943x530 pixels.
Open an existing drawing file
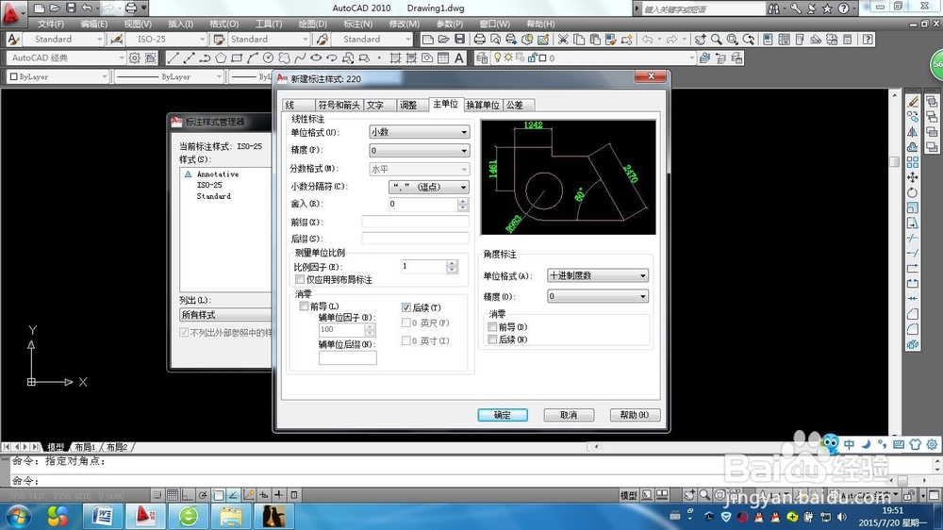[x=444, y=39]
